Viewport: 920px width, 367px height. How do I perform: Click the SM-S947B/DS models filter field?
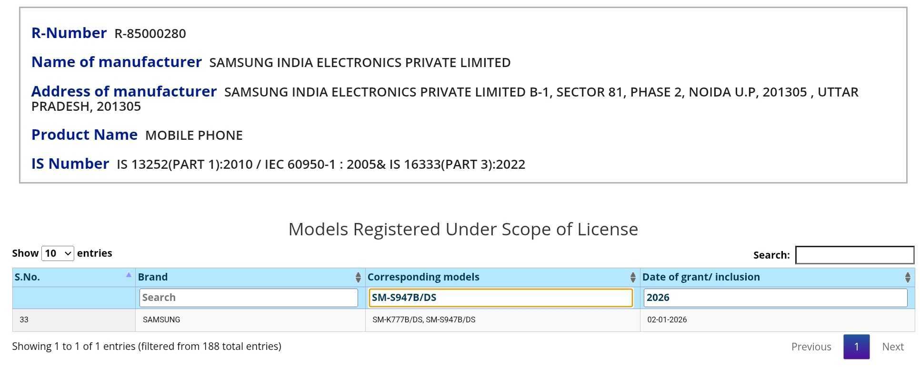coord(500,298)
